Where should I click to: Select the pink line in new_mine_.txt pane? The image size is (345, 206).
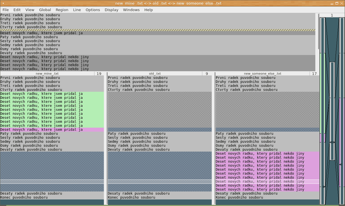click(52, 130)
